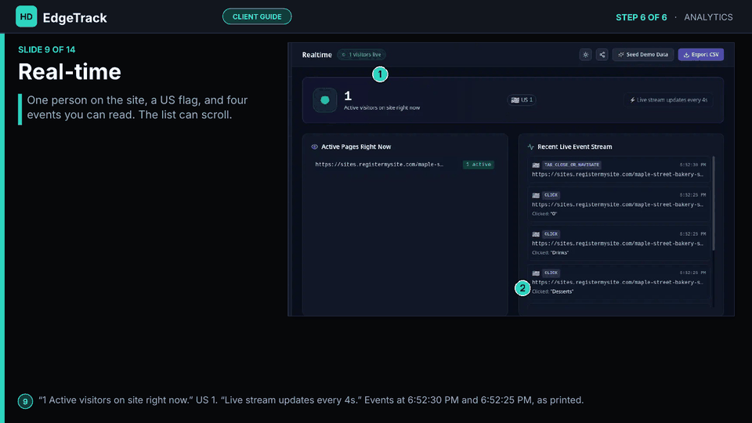Viewport: 752px width, 423px height.
Task: Click the eye icon beside Active Pages Right Now
Action: (x=315, y=146)
